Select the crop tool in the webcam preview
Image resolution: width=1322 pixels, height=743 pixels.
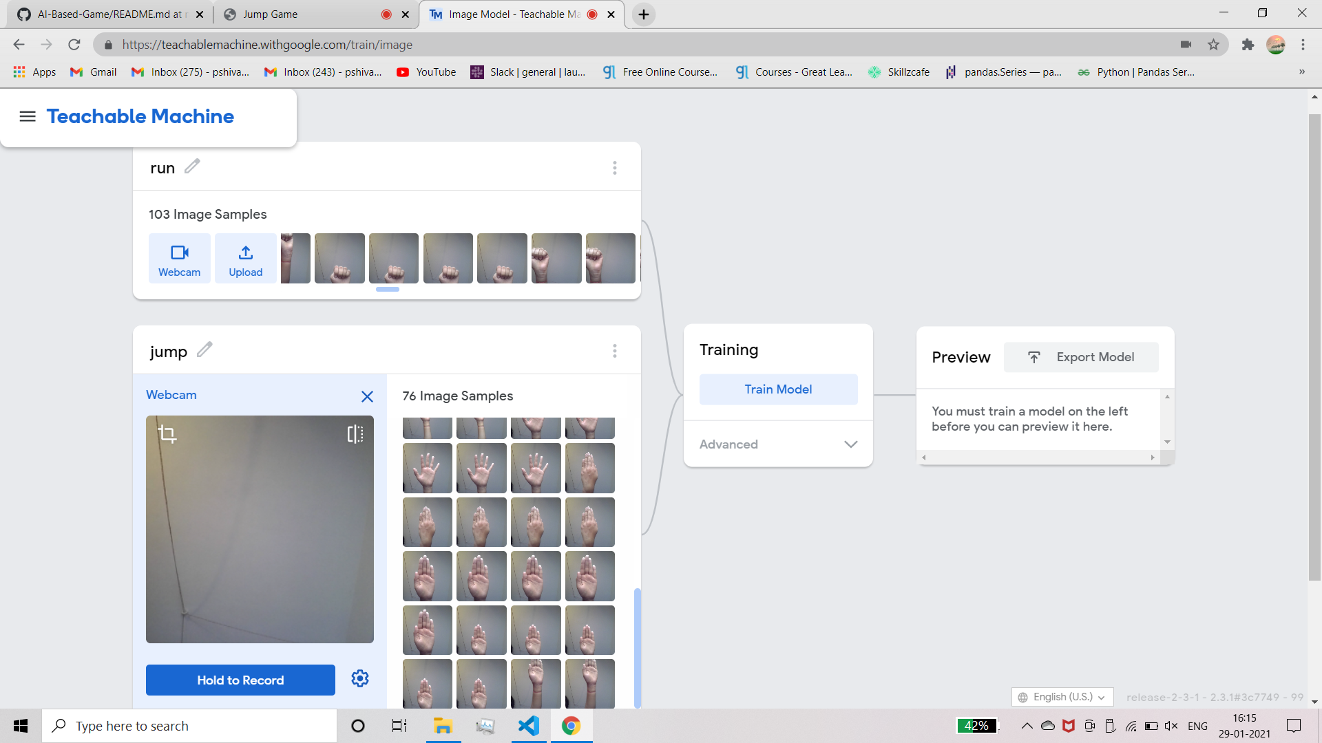168,433
